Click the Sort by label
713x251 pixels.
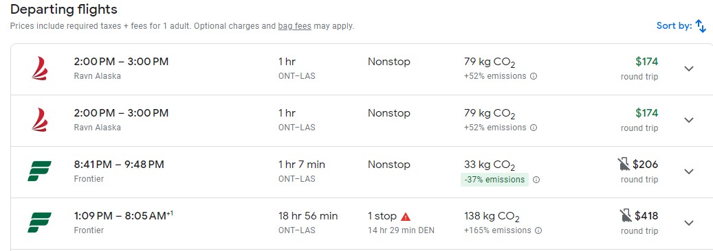674,26
